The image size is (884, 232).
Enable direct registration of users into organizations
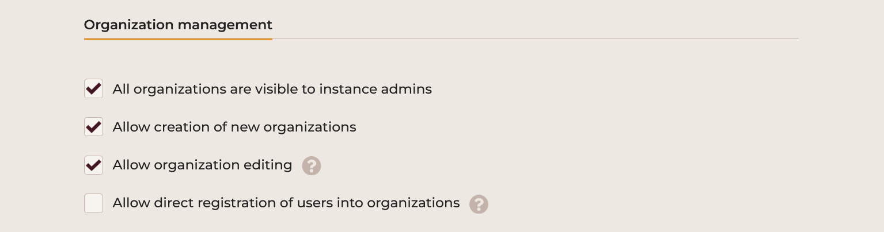pos(93,203)
